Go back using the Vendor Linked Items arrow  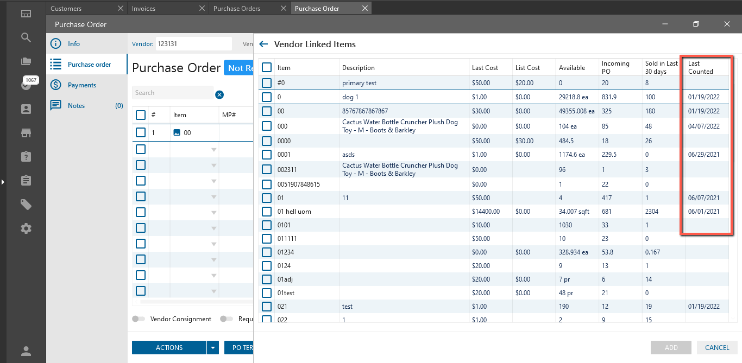pos(264,44)
